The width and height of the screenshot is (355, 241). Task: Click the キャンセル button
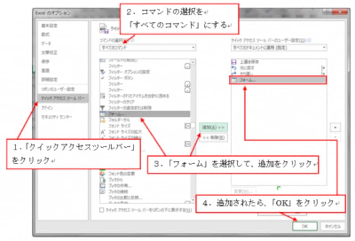[332, 226]
